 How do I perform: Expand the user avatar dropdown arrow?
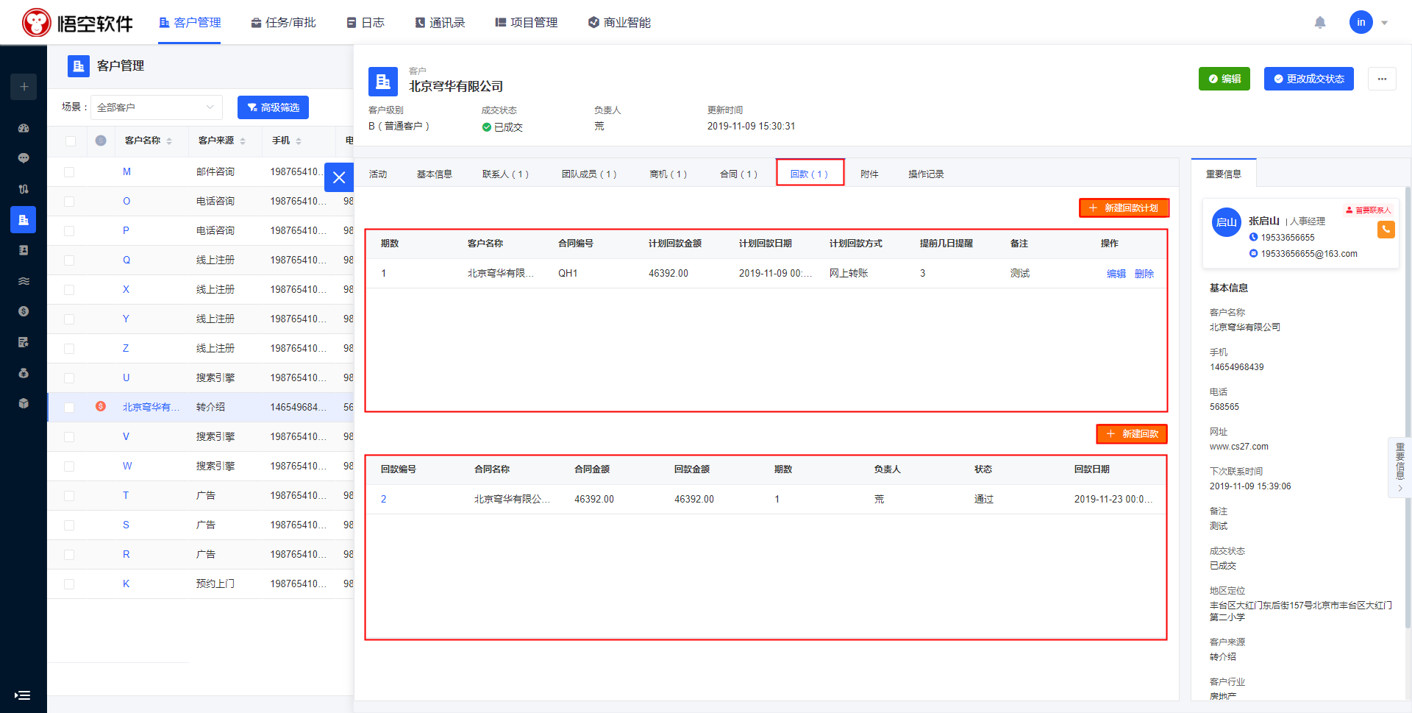pyautogui.click(x=1385, y=23)
